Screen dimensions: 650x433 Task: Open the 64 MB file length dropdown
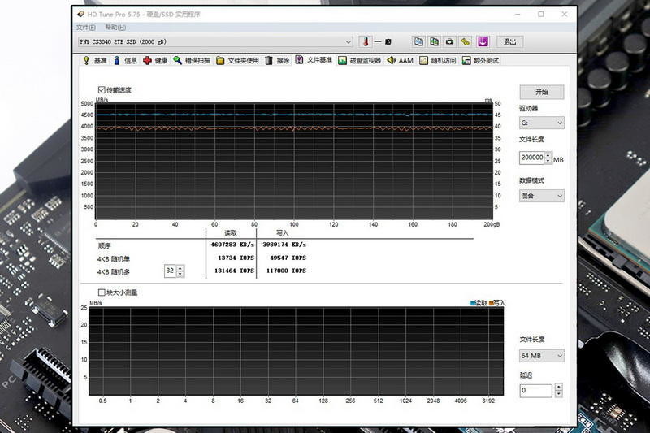coord(541,356)
